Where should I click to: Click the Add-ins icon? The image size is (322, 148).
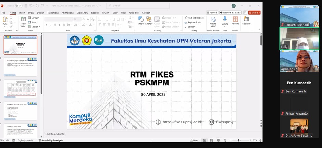[x=235, y=20]
